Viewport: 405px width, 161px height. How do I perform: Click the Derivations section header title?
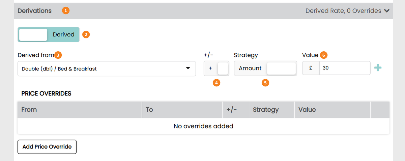click(35, 11)
